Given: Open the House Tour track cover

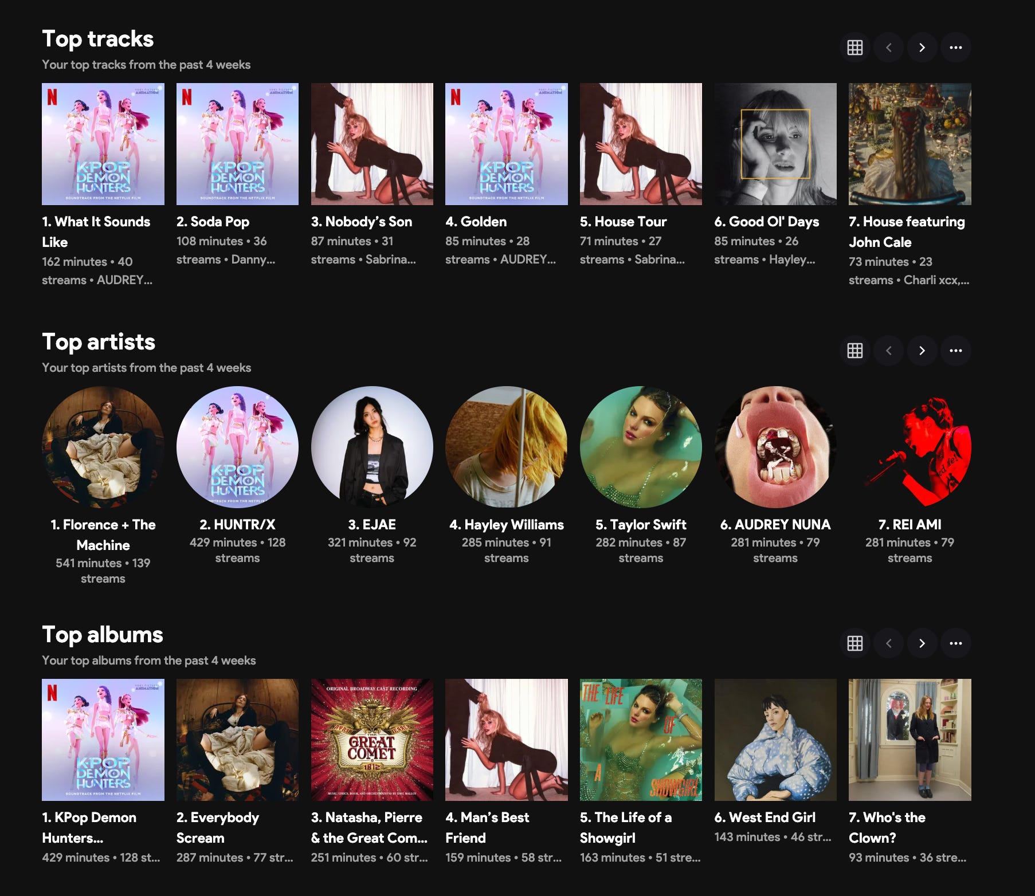Looking at the screenshot, I should [641, 144].
